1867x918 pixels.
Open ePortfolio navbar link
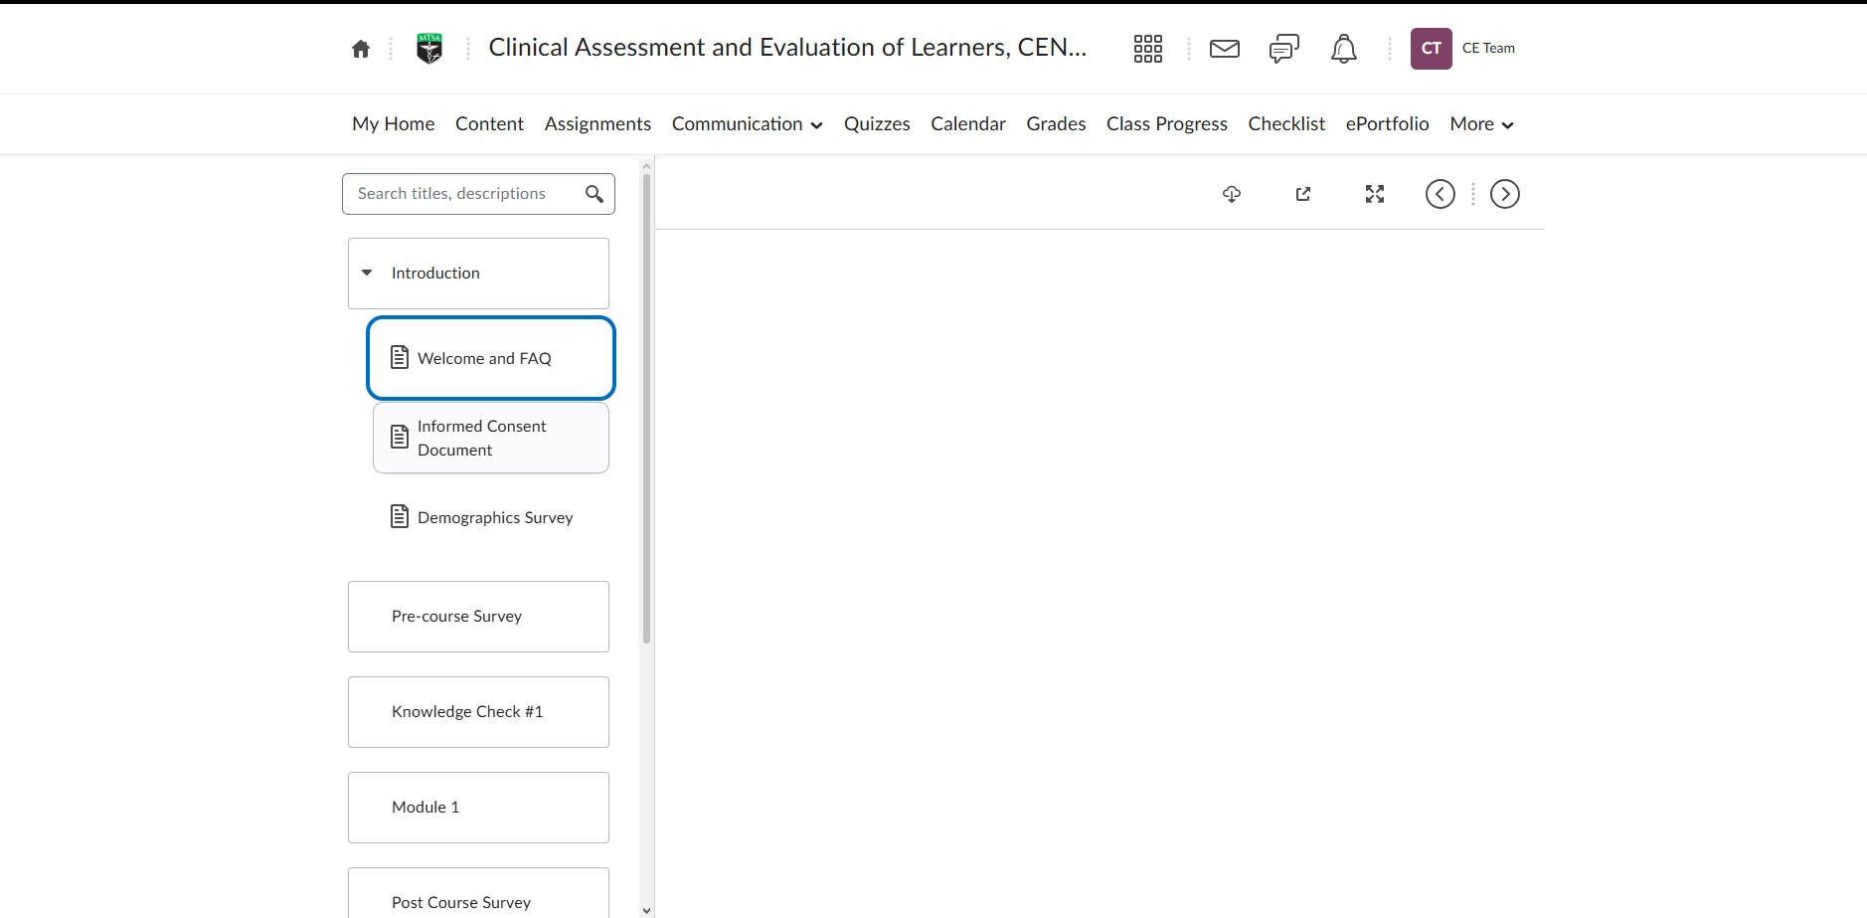[x=1388, y=124]
